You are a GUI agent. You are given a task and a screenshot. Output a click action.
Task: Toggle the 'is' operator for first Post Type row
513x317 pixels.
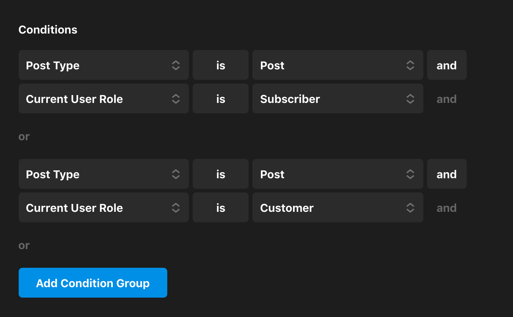point(220,65)
